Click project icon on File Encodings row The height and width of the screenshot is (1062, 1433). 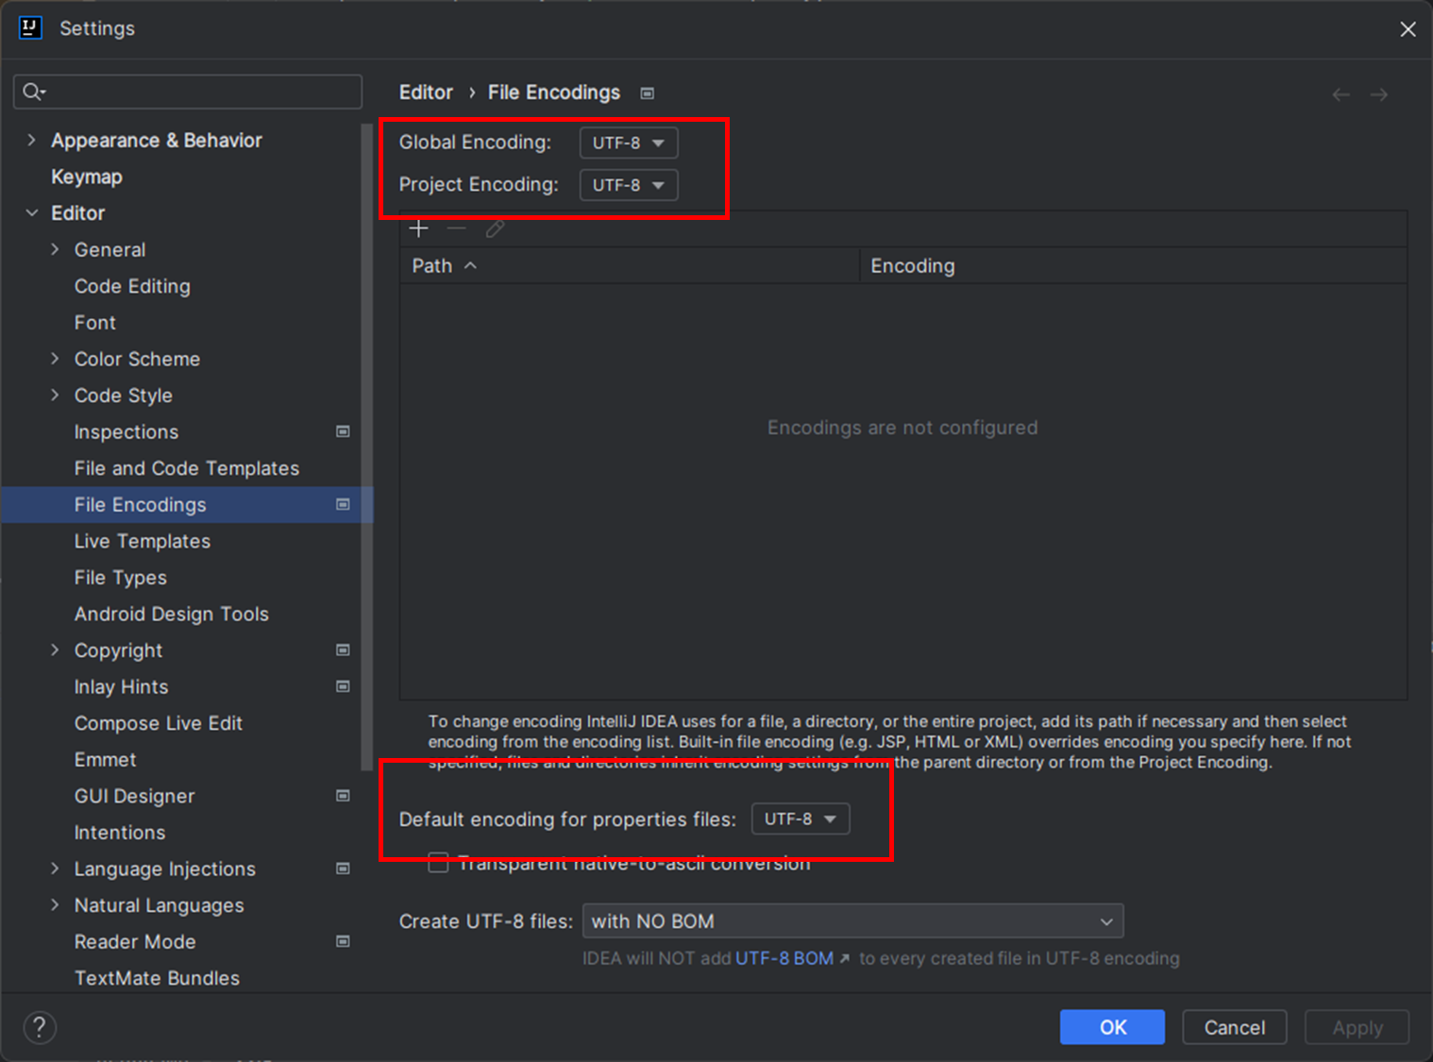coord(343,504)
